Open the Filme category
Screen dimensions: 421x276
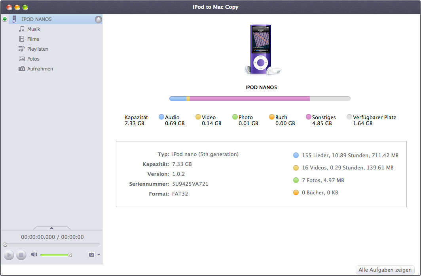tap(33, 39)
